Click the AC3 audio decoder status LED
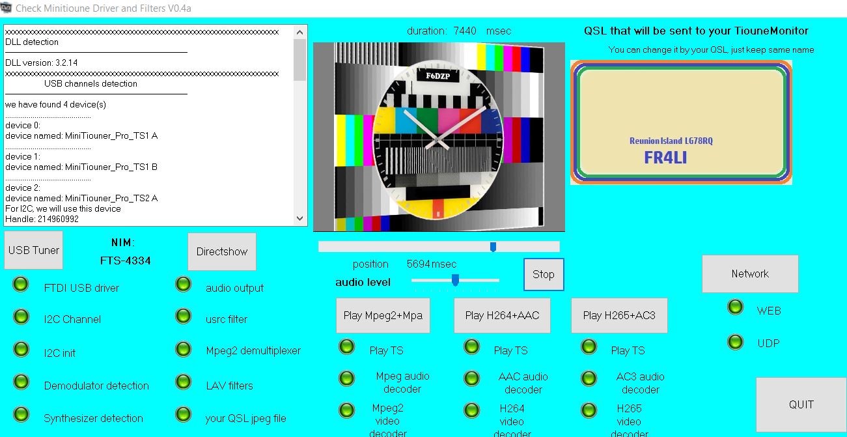This screenshot has height=437, width=847. point(589,378)
